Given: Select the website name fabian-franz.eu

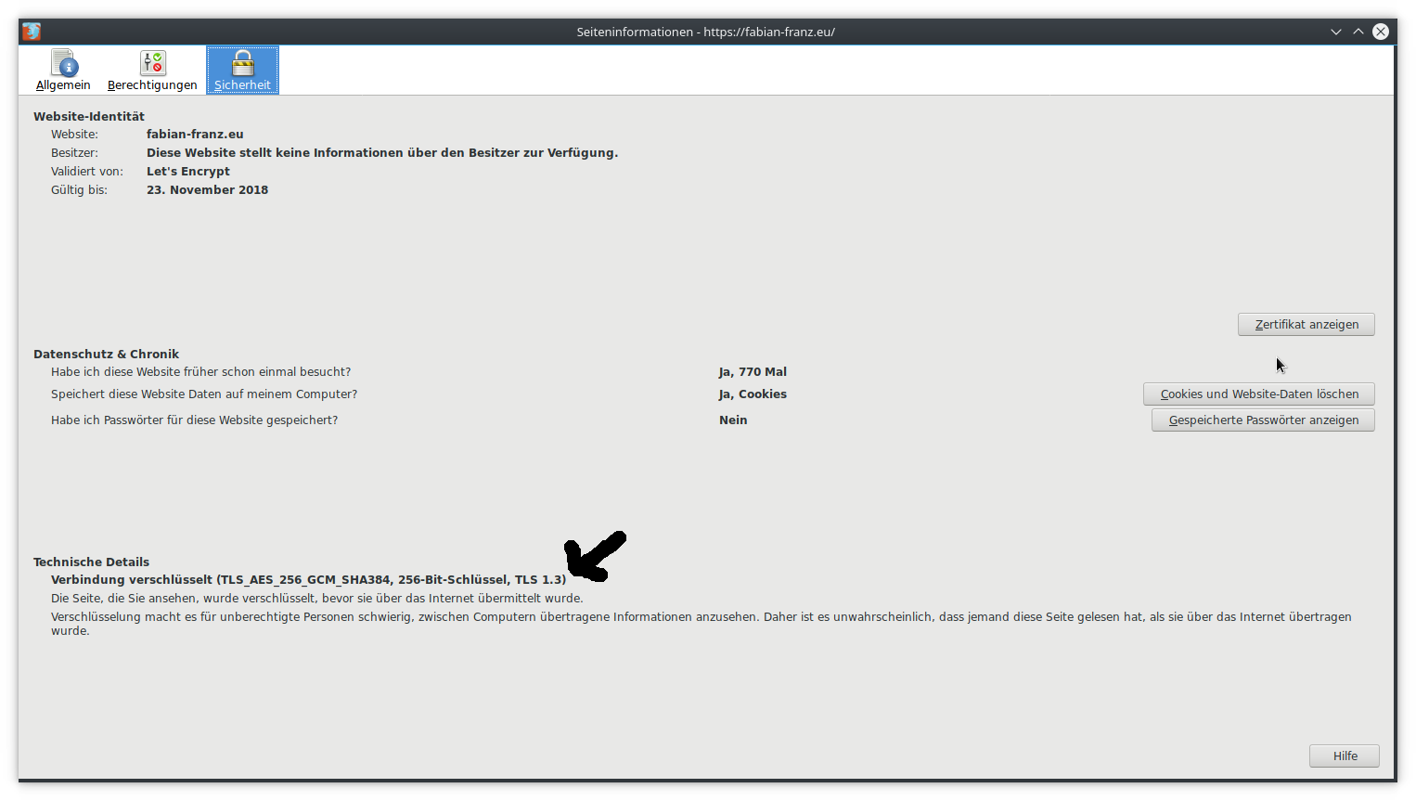Looking at the screenshot, I should pyautogui.click(x=195, y=134).
